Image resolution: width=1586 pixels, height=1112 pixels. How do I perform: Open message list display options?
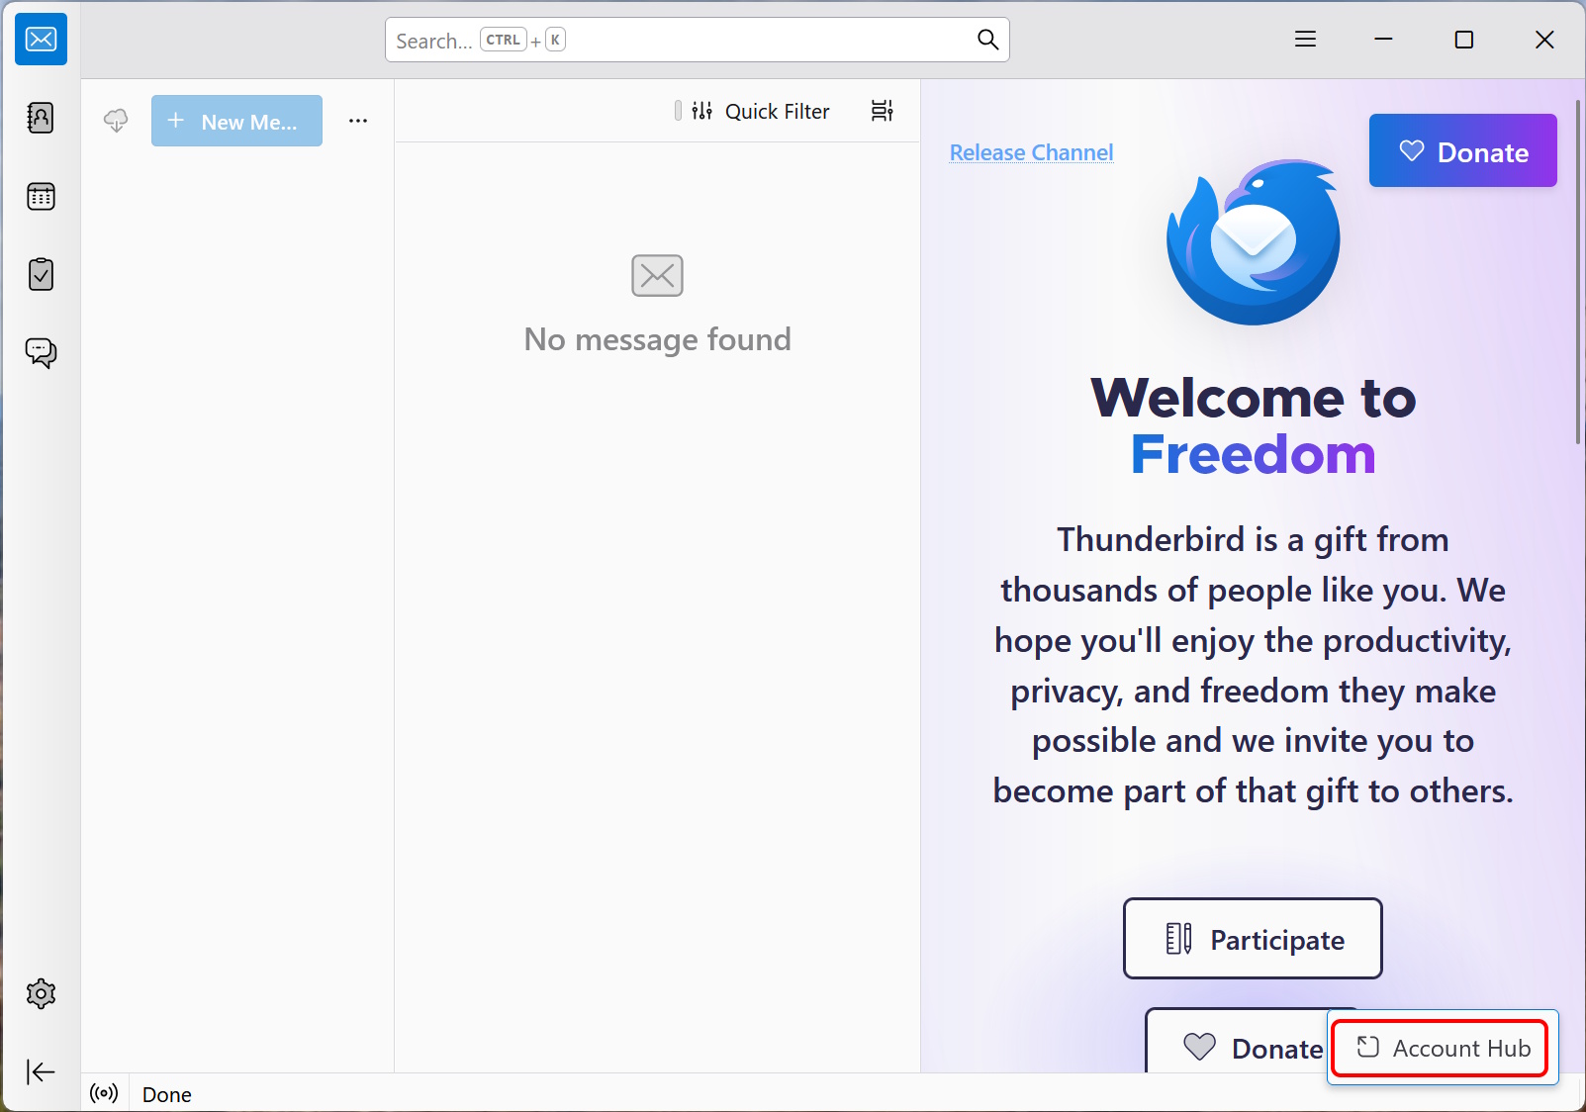coord(882,111)
